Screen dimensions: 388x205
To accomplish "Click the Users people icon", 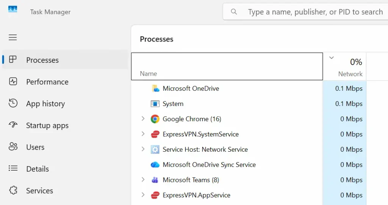I will point(13,146).
